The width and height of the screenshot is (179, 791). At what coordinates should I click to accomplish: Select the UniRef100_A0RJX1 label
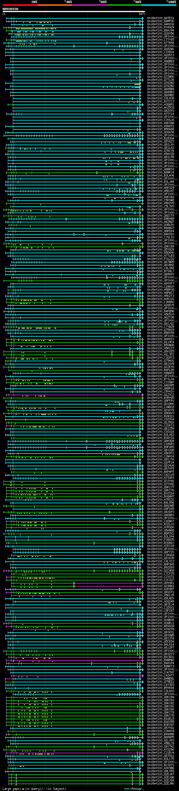tap(160, 299)
